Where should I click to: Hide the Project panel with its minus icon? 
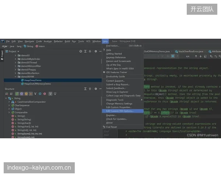(100, 51)
